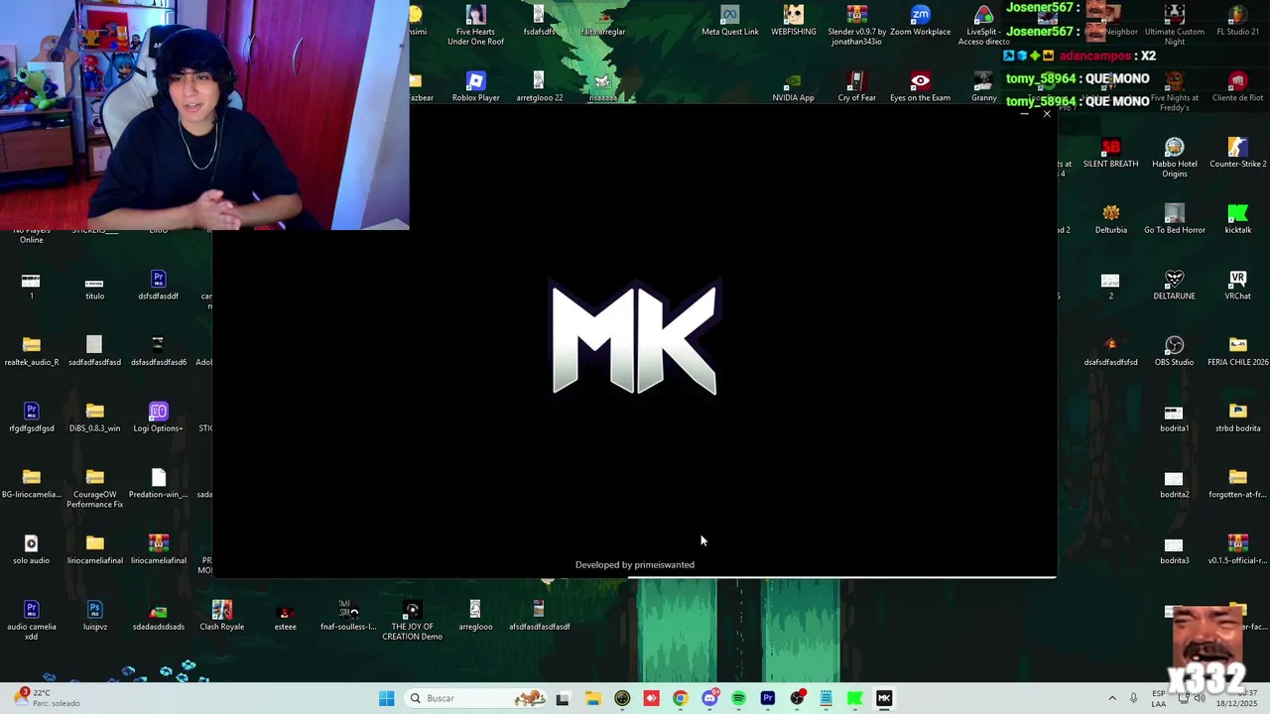1270x714 pixels.
Task: Open liriocameliafinal folder icon
Action: 94,549
